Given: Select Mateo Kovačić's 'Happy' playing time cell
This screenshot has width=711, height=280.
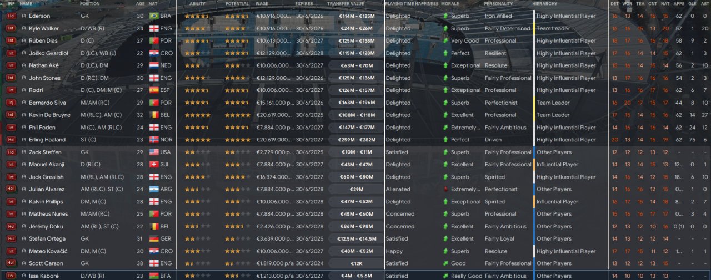Looking at the screenshot, I should (394, 251).
